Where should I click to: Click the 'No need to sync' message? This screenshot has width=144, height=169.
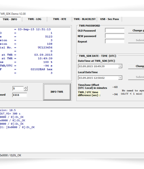pyautogui.click(x=132, y=92)
